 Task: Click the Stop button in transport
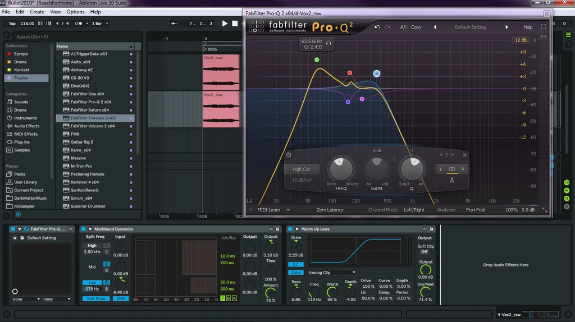coord(236,24)
